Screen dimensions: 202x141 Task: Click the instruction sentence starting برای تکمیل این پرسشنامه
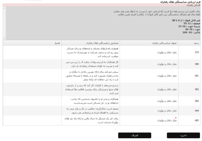coord(157,11)
